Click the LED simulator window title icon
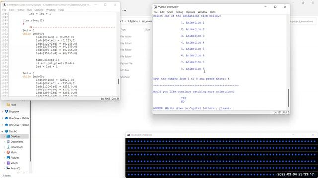 pyautogui.click(x=128, y=135)
